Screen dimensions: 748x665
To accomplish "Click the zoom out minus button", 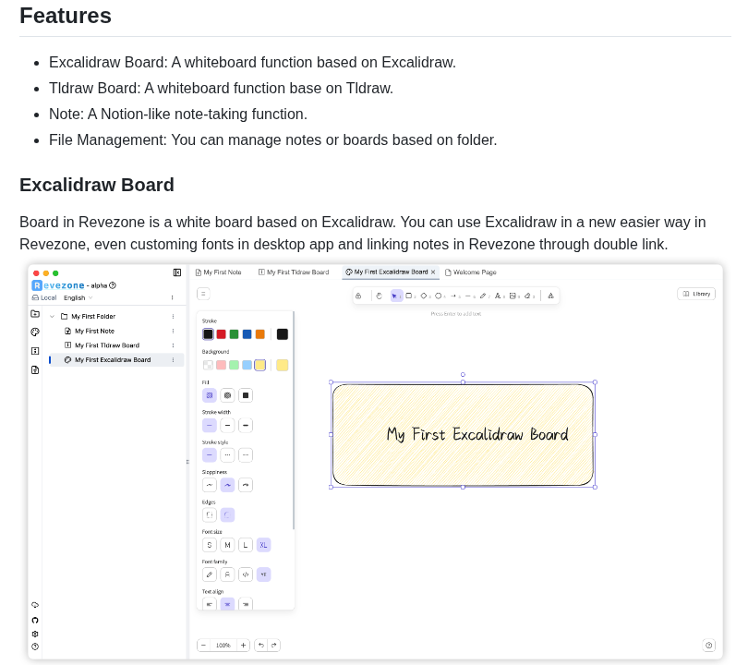I will (204, 645).
